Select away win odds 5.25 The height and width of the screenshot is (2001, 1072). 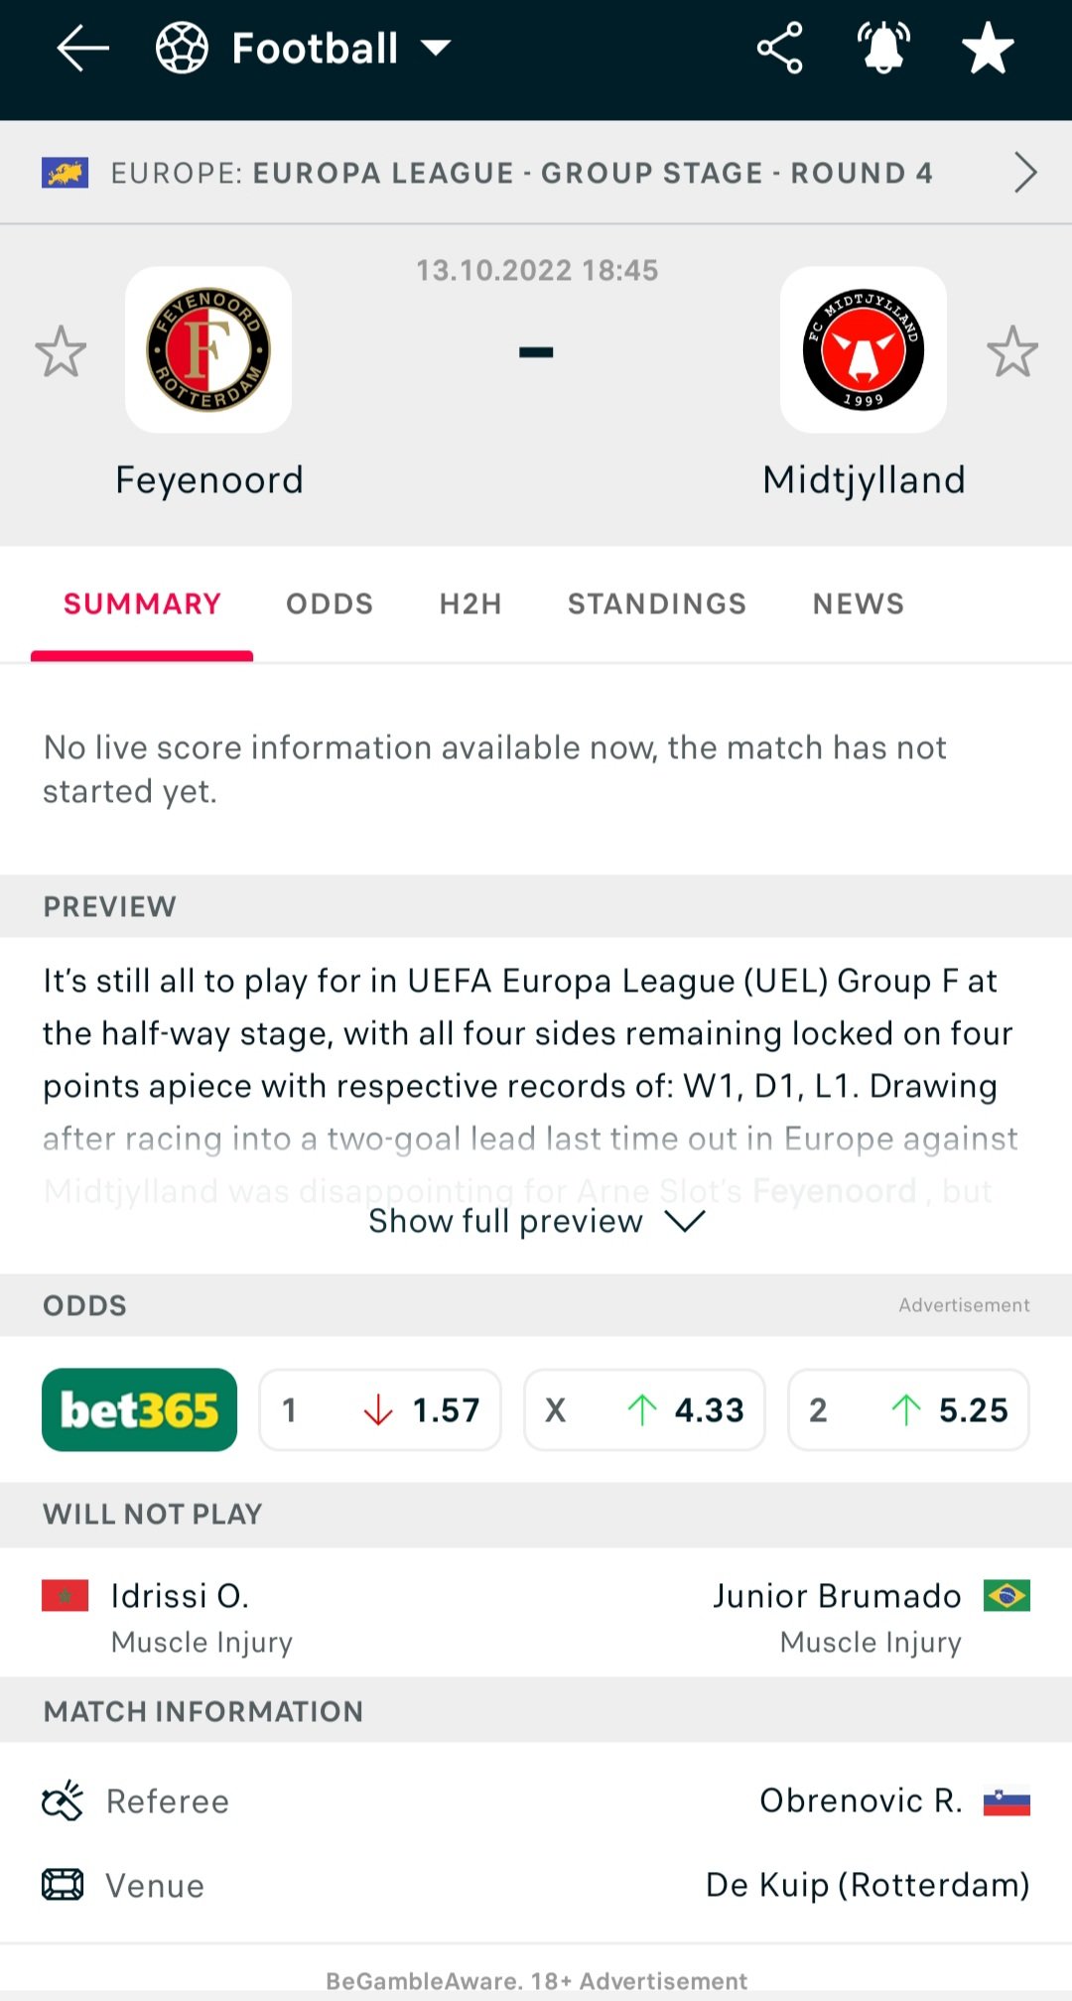click(x=908, y=1409)
